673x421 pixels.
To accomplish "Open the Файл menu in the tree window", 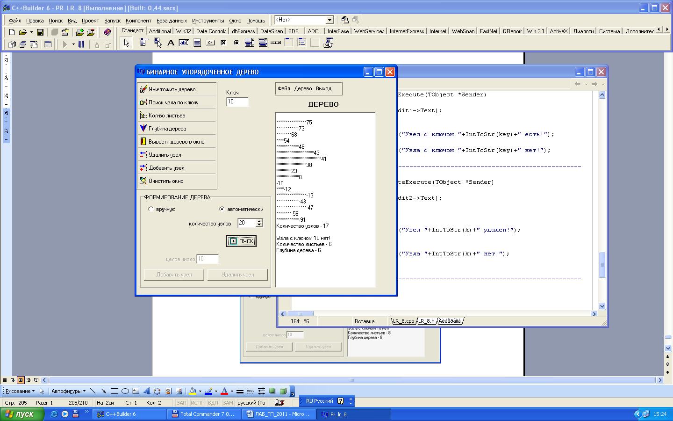I will [x=284, y=88].
